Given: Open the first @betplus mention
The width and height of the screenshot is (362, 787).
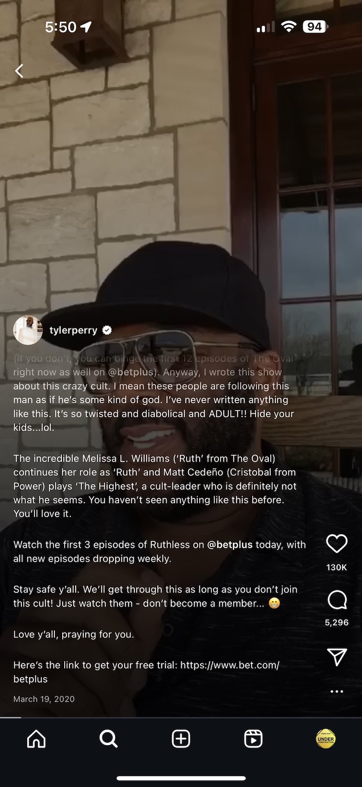Looking at the screenshot, I should point(130,372).
